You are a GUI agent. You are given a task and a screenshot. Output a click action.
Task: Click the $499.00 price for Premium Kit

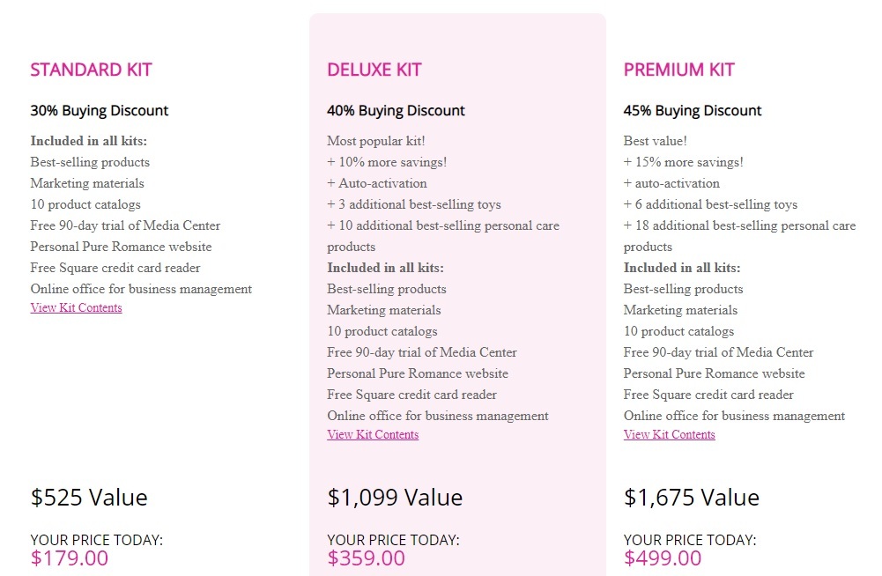coord(662,558)
